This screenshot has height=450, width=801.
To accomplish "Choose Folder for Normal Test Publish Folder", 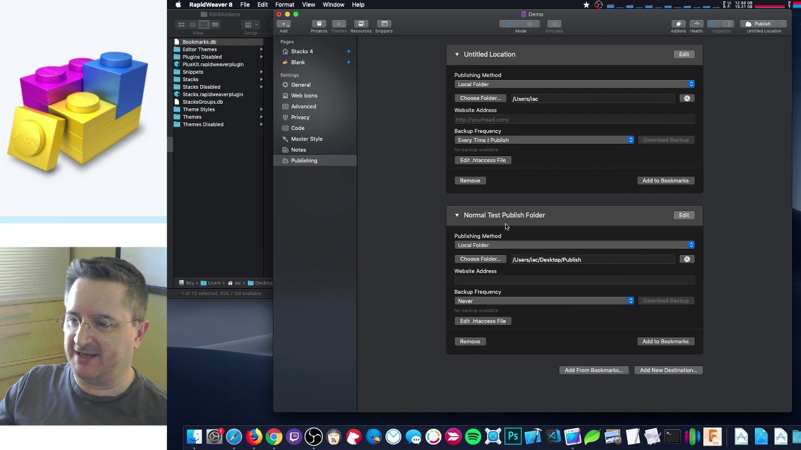I will pos(480,259).
